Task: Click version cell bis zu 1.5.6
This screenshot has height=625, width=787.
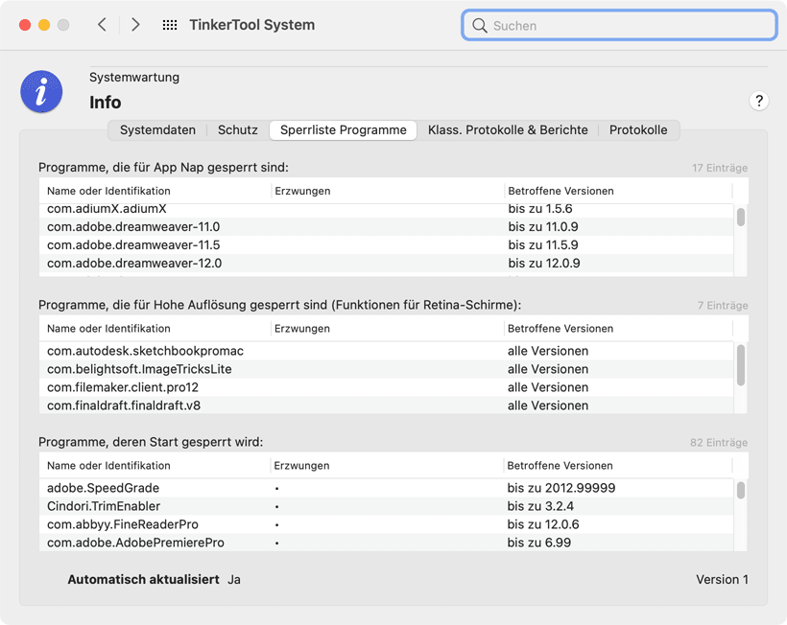Action: (x=540, y=209)
